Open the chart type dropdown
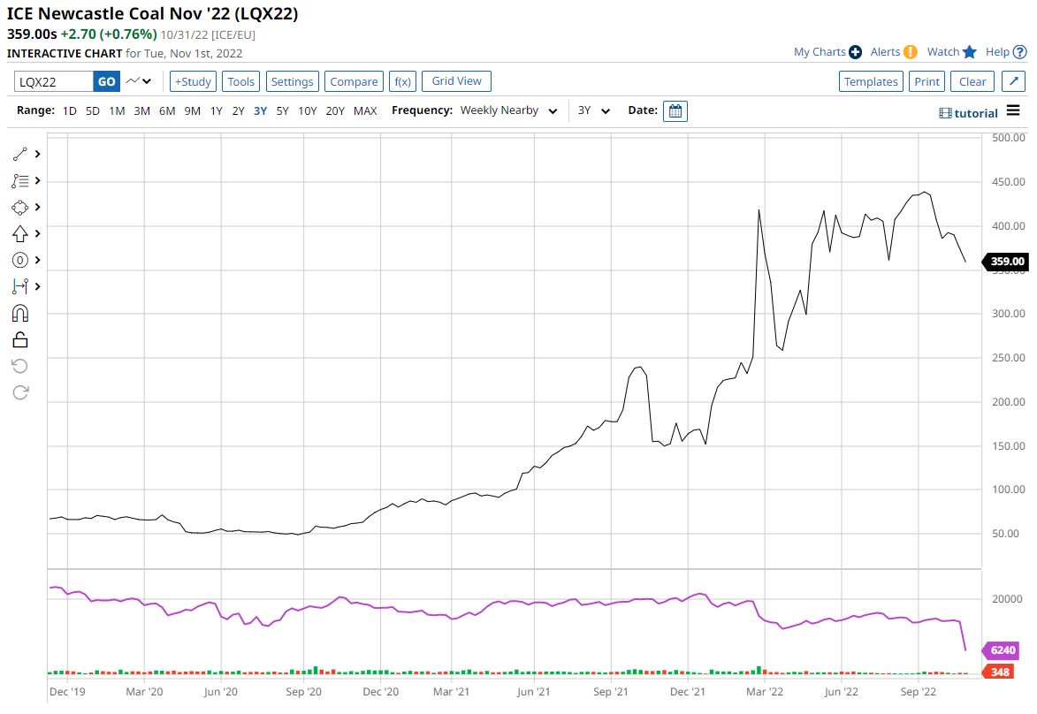The width and height of the screenshot is (1037, 714). coord(140,81)
